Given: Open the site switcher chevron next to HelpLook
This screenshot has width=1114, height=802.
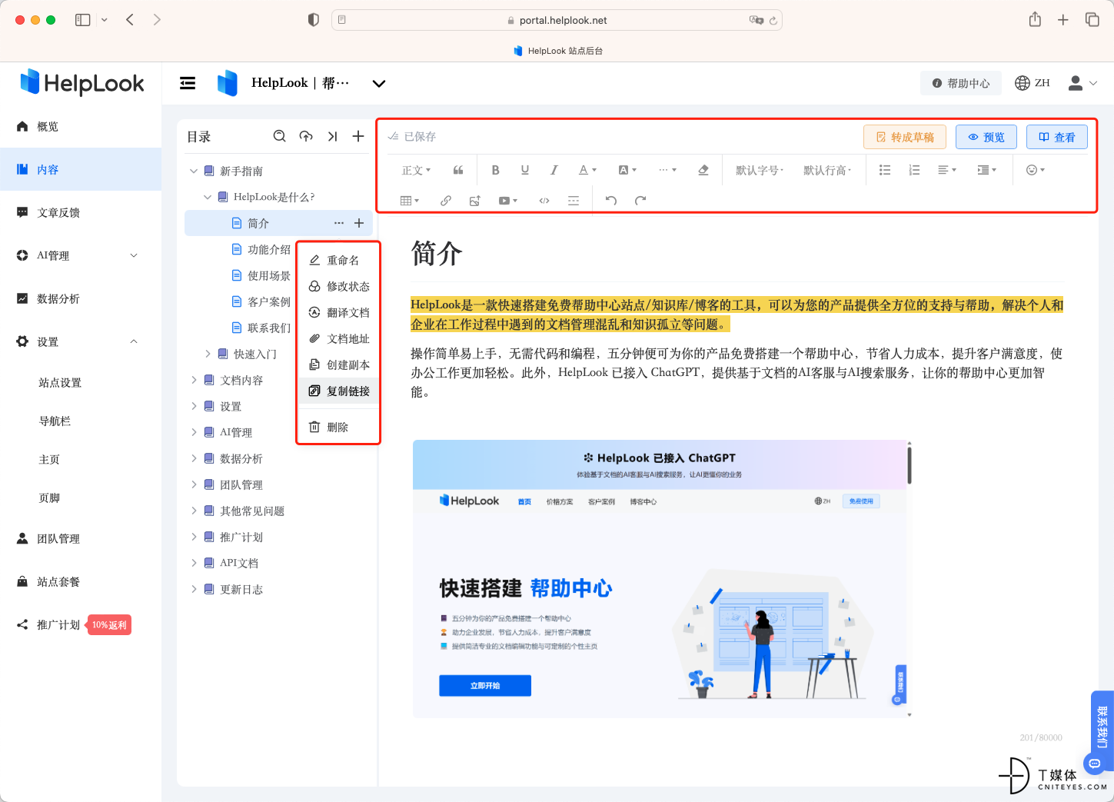Looking at the screenshot, I should 379,83.
